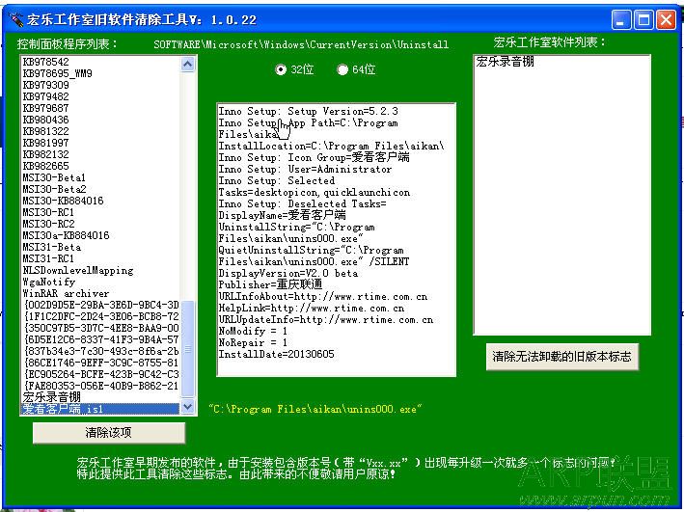The width and height of the screenshot is (684, 512).
Task: Select the {6D5E12C6-8337 list entry
Action: [x=100, y=339]
